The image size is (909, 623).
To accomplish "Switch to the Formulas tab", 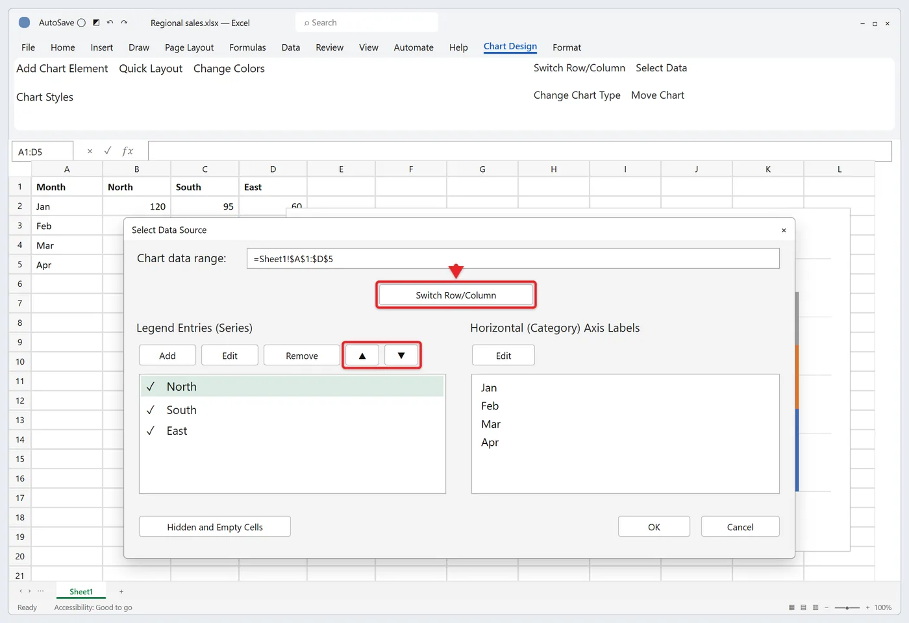I will tap(247, 47).
